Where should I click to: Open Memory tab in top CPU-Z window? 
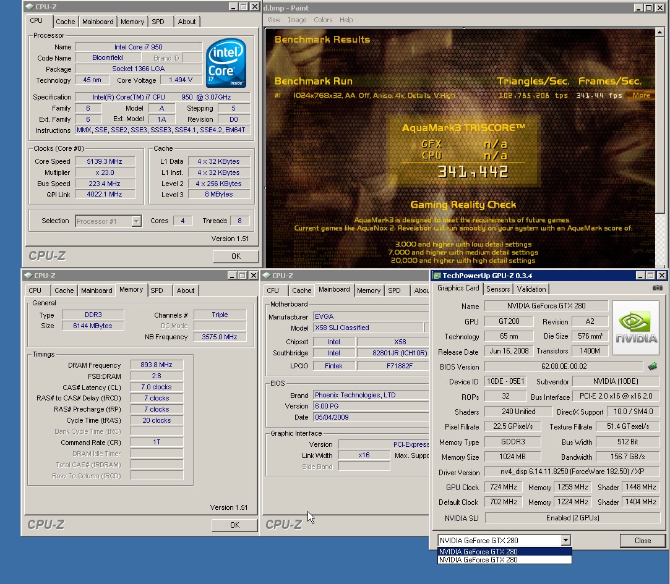[132, 22]
